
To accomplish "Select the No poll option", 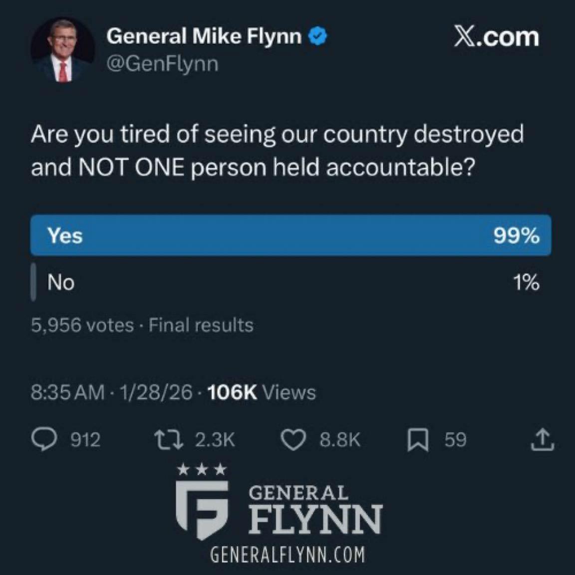I will point(61,283).
